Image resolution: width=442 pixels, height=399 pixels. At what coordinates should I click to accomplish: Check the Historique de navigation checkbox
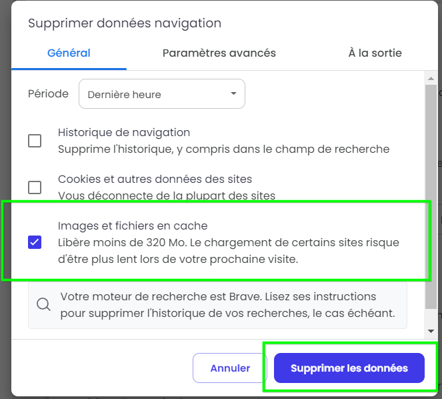(35, 141)
